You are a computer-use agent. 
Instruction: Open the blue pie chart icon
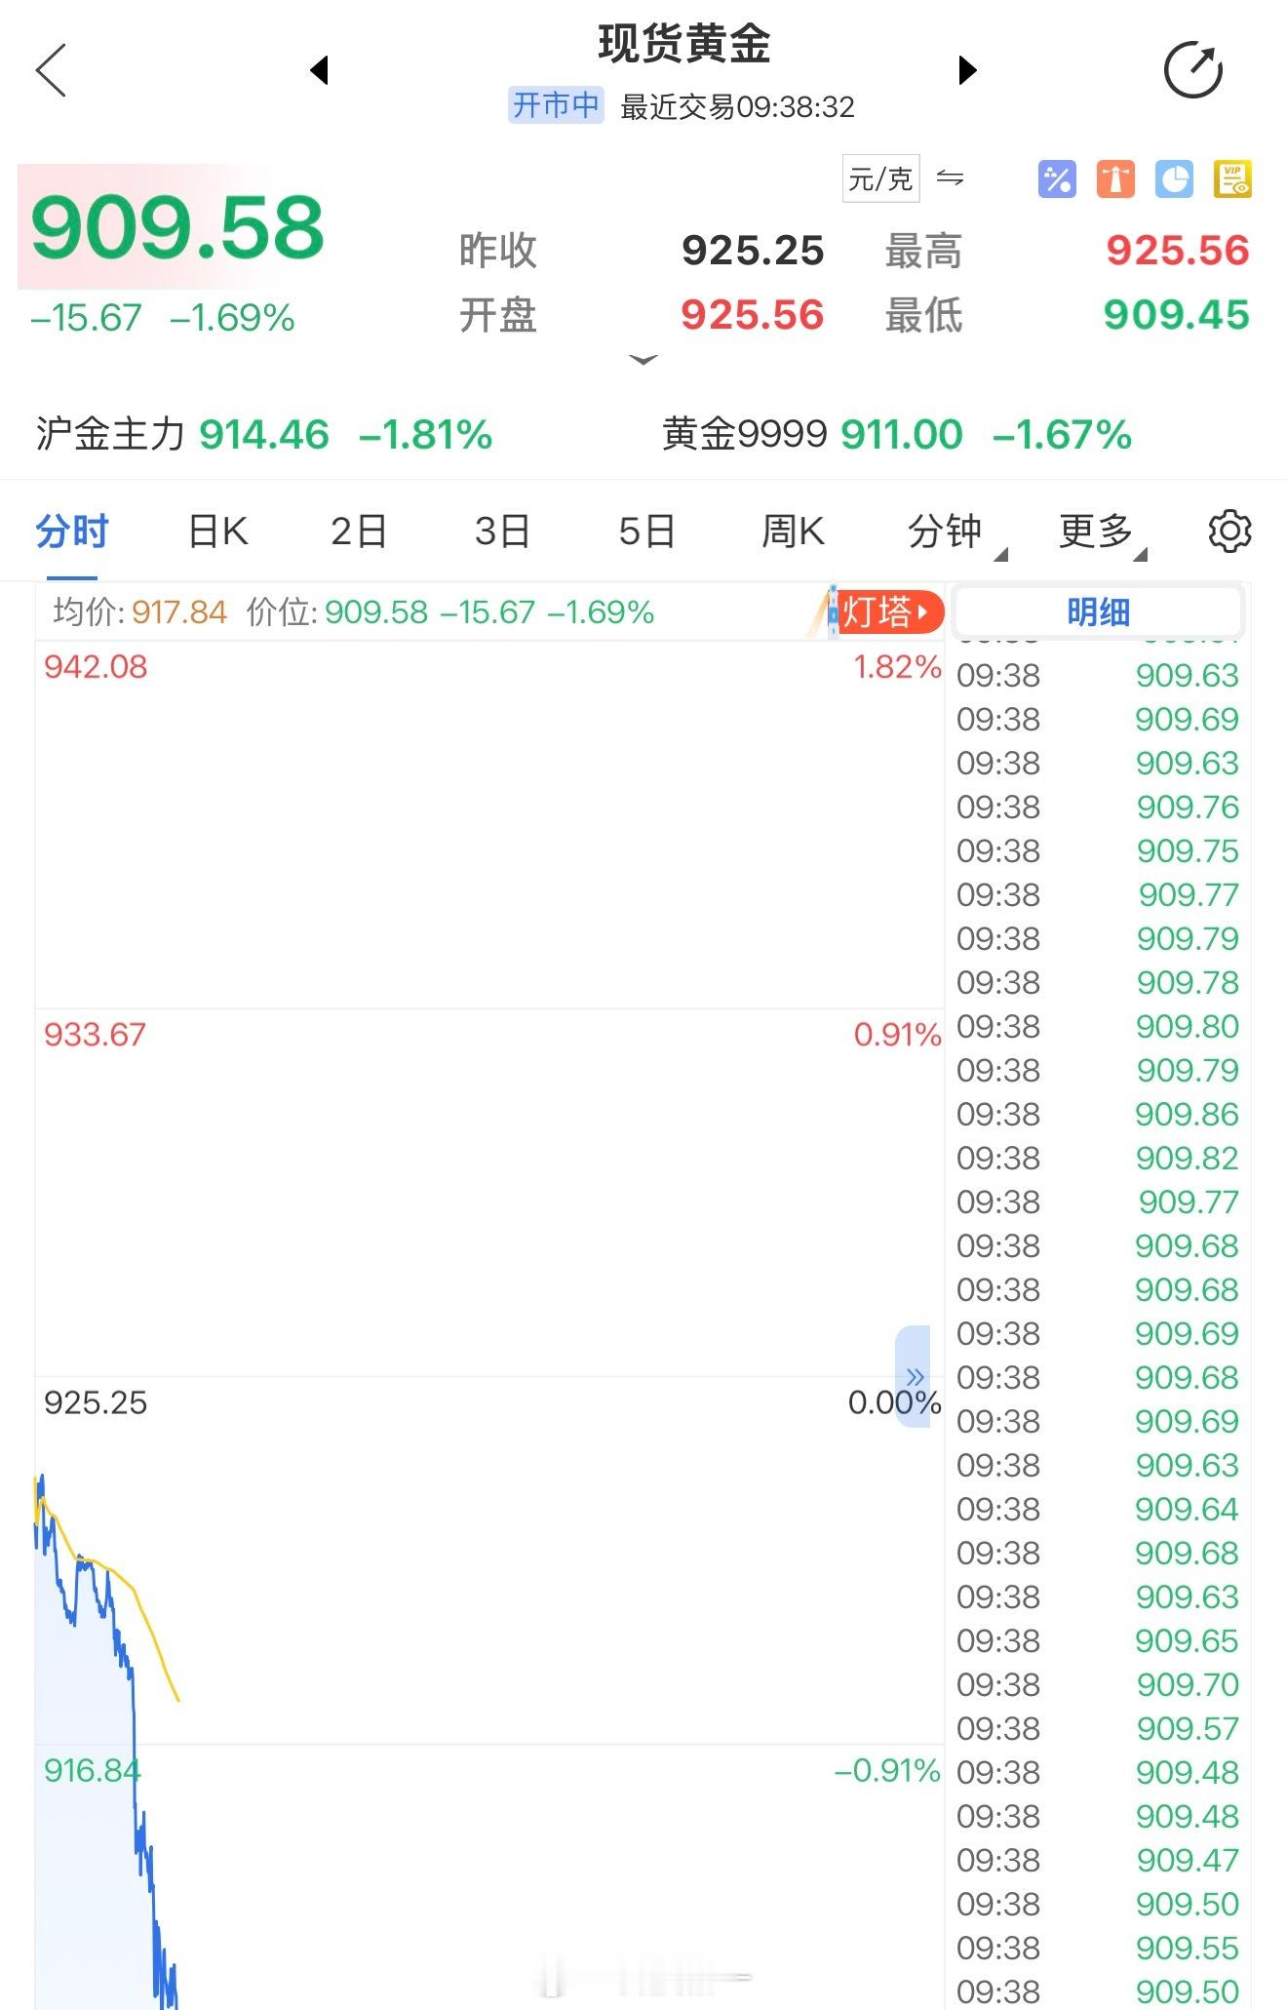[1174, 178]
